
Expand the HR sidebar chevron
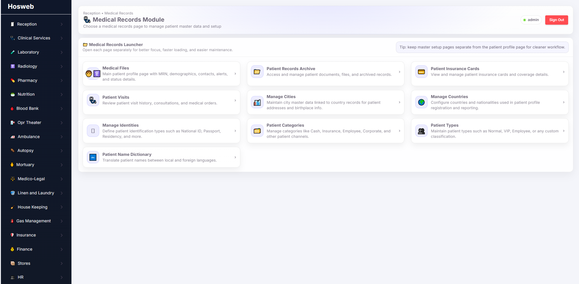62,277
